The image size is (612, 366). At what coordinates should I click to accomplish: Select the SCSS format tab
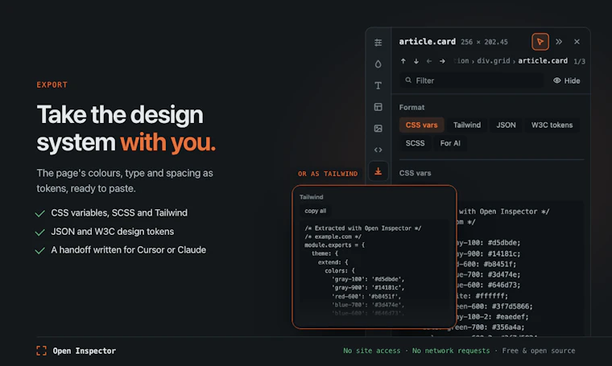[415, 143]
